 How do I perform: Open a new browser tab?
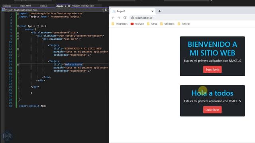point(159,11)
